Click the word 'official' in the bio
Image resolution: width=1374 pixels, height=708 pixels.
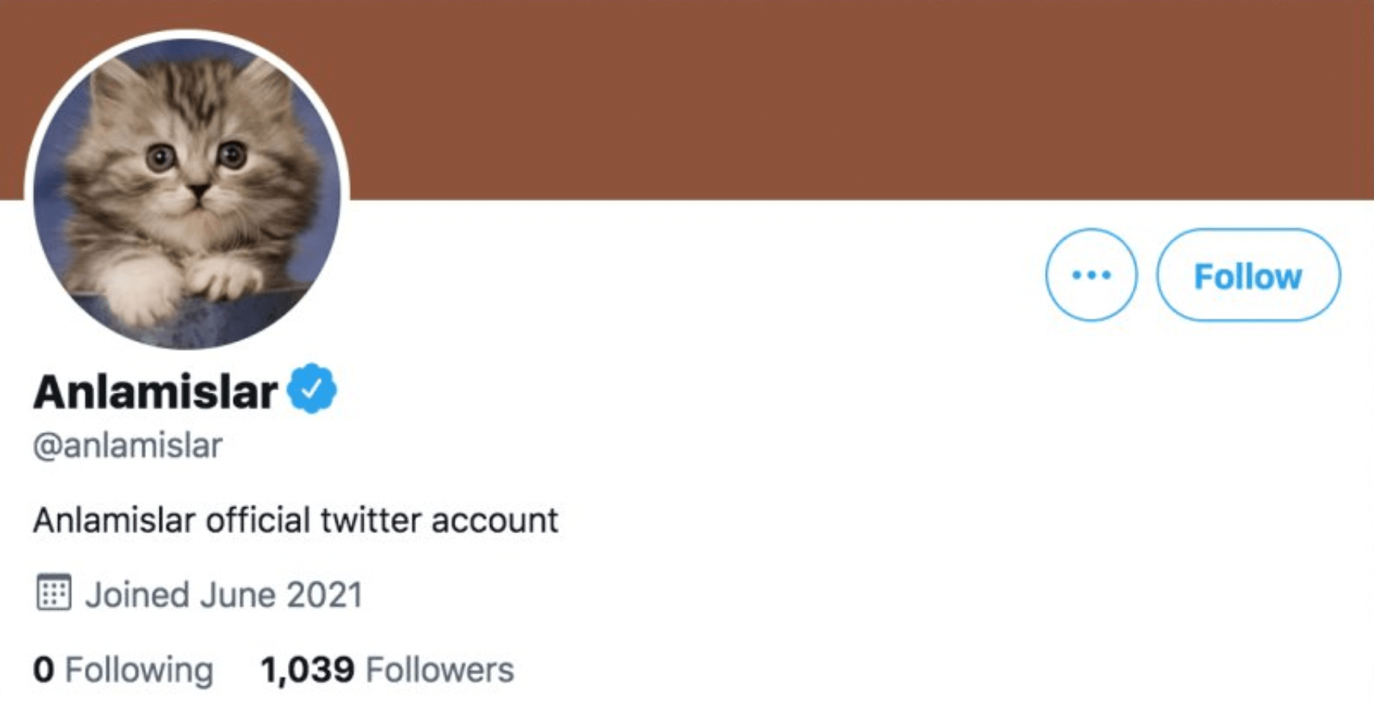pyautogui.click(x=257, y=520)
